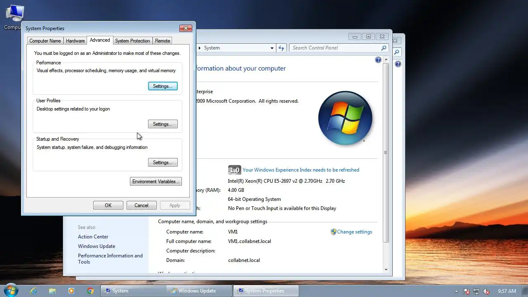Open the Remote tab
The width and height of the screenshot is (528, 297).
coord(163,41)
